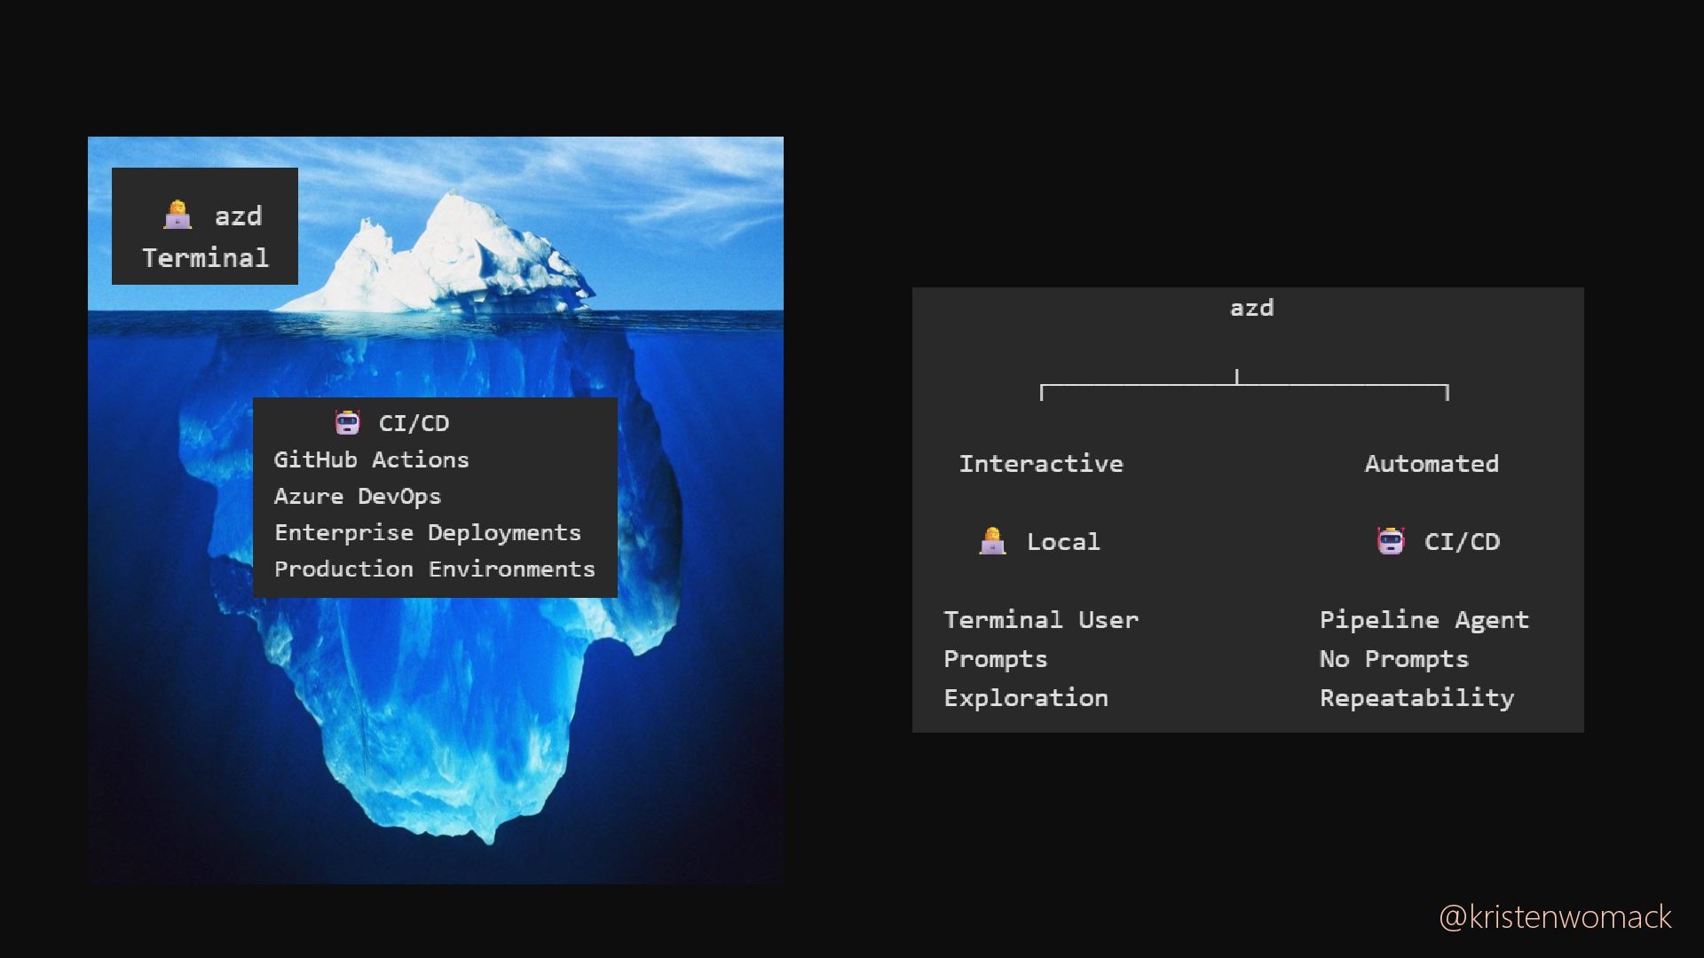The width and height of the screenshot is (1704, 958).
Task: Click the robot emoji next to CI/CD heading
Action: (348, 422)
